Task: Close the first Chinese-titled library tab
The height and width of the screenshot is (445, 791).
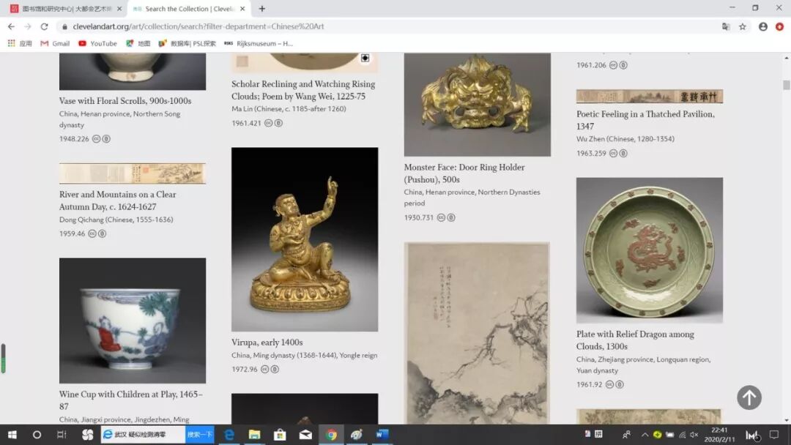Action: pyautogui.click(x=119, y=9)
